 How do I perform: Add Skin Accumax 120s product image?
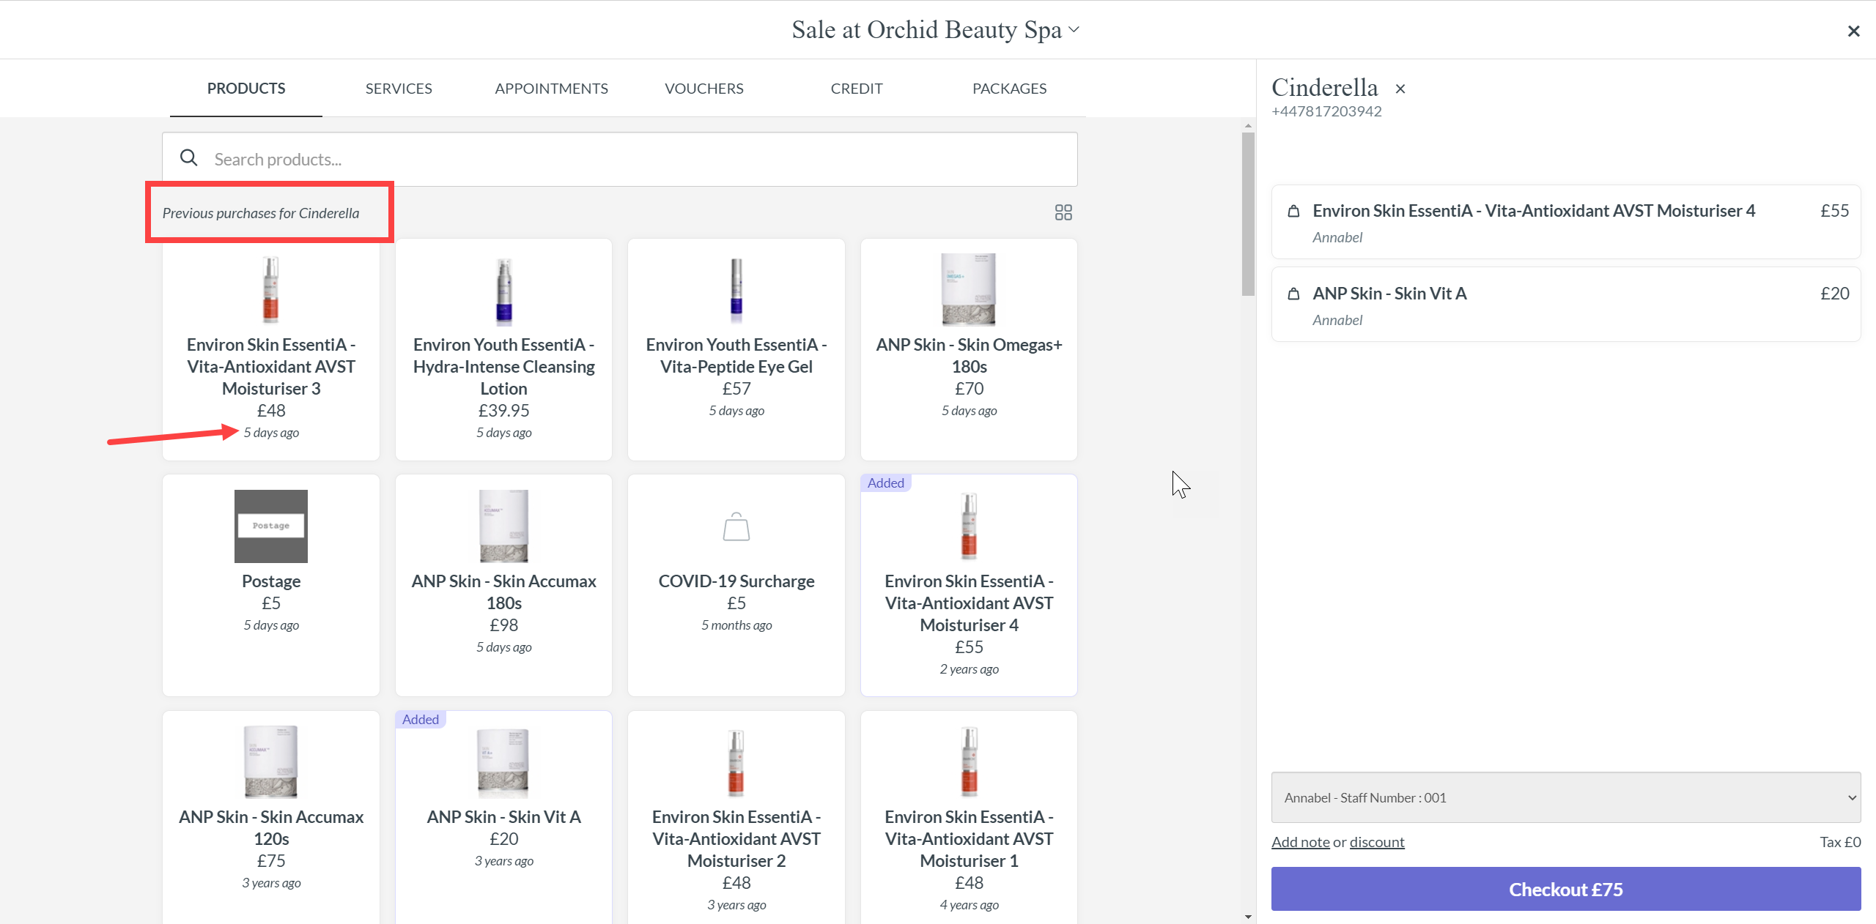270,761
